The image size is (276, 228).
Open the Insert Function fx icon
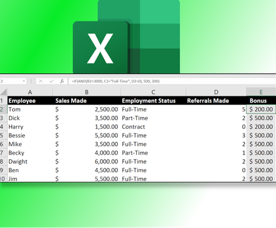pos(62,81)
